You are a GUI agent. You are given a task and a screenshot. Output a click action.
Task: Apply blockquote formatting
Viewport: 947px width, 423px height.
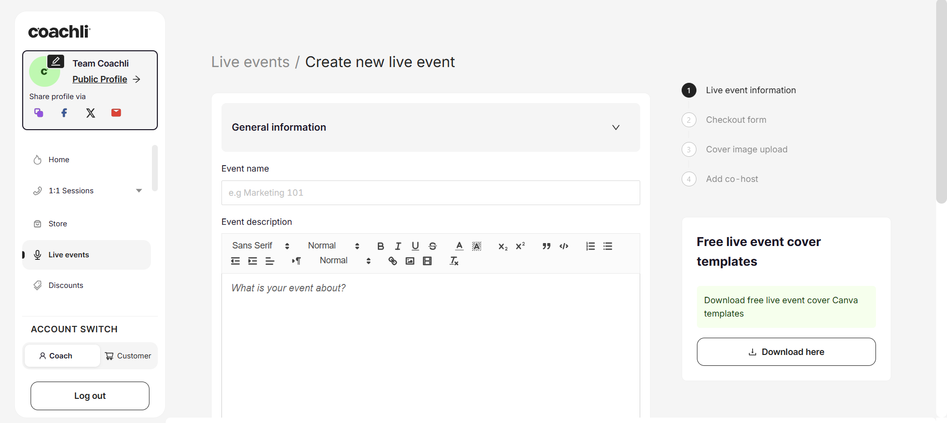546,246
